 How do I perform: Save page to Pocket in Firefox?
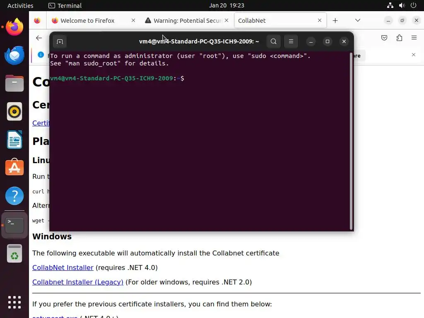pos(384,38)
